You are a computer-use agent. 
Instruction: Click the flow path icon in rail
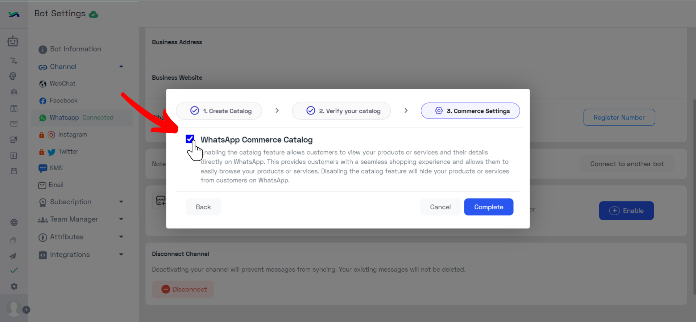[x=14, y=60]
